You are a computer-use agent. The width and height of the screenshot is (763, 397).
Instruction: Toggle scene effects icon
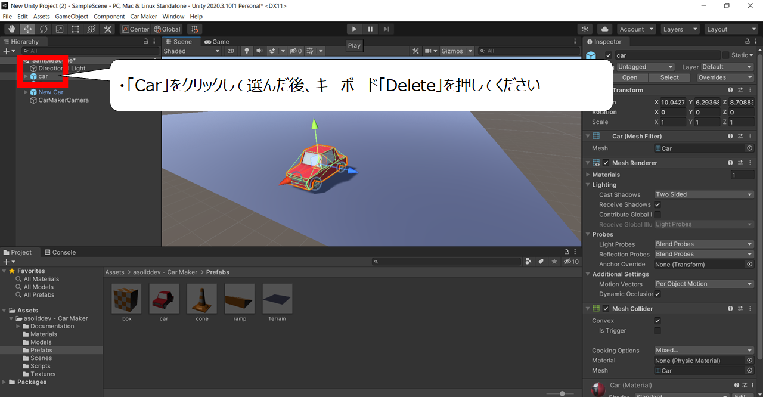click(272, 51)
